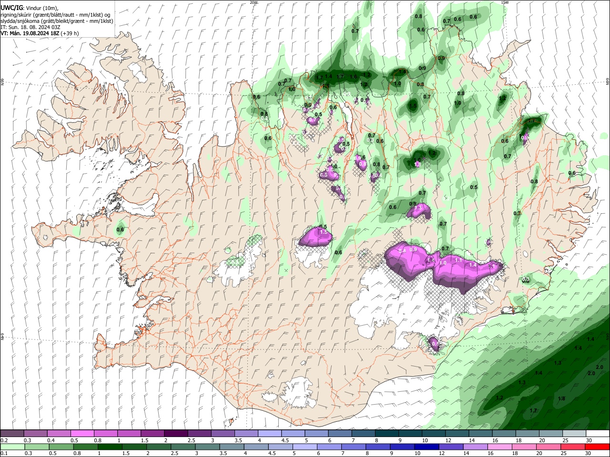The height and width of the screenshot is (457, 610).
Task: Pick the deep blue 10–12 swatch in the bottom legend row
Action: [427, 447]
